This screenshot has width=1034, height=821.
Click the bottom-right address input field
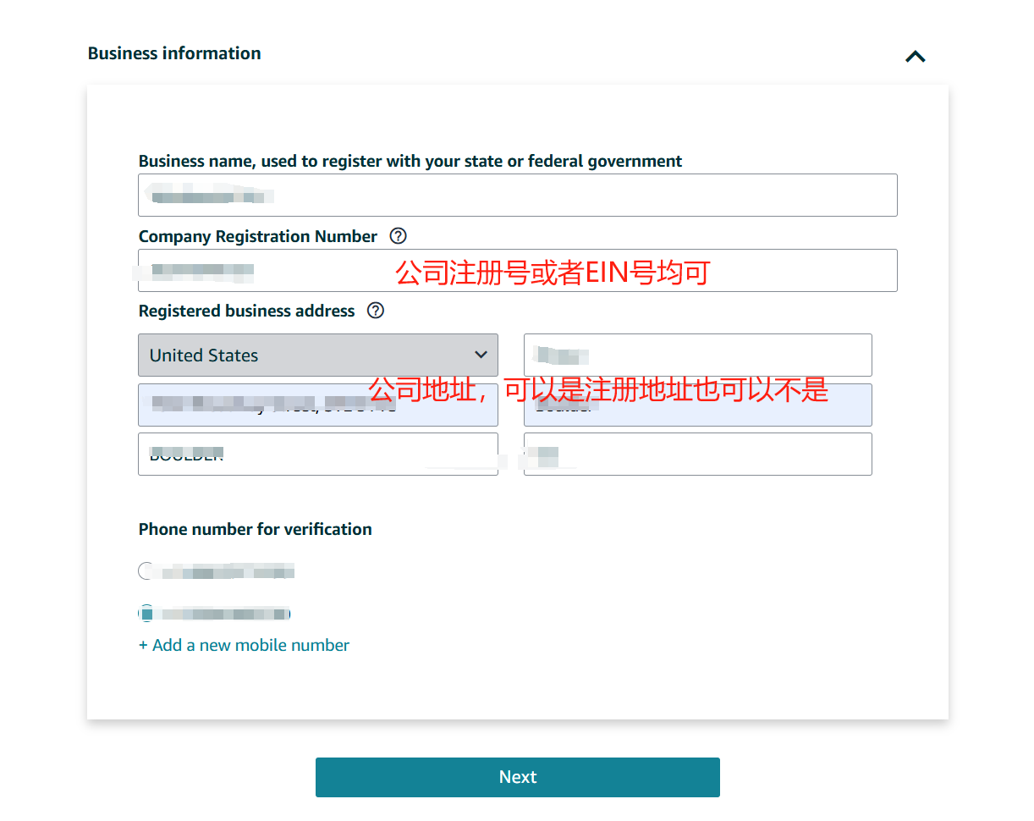coord(697,455)
